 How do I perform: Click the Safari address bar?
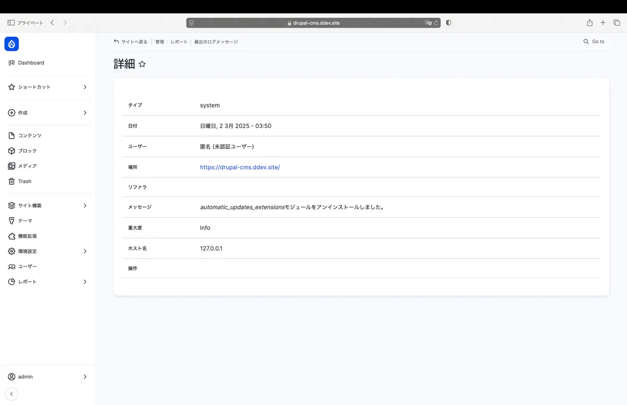coord(313,23)
